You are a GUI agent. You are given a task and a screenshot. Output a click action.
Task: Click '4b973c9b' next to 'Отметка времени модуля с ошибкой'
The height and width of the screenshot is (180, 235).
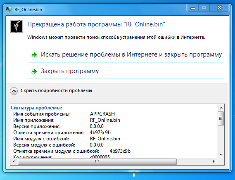click(120, 151)
